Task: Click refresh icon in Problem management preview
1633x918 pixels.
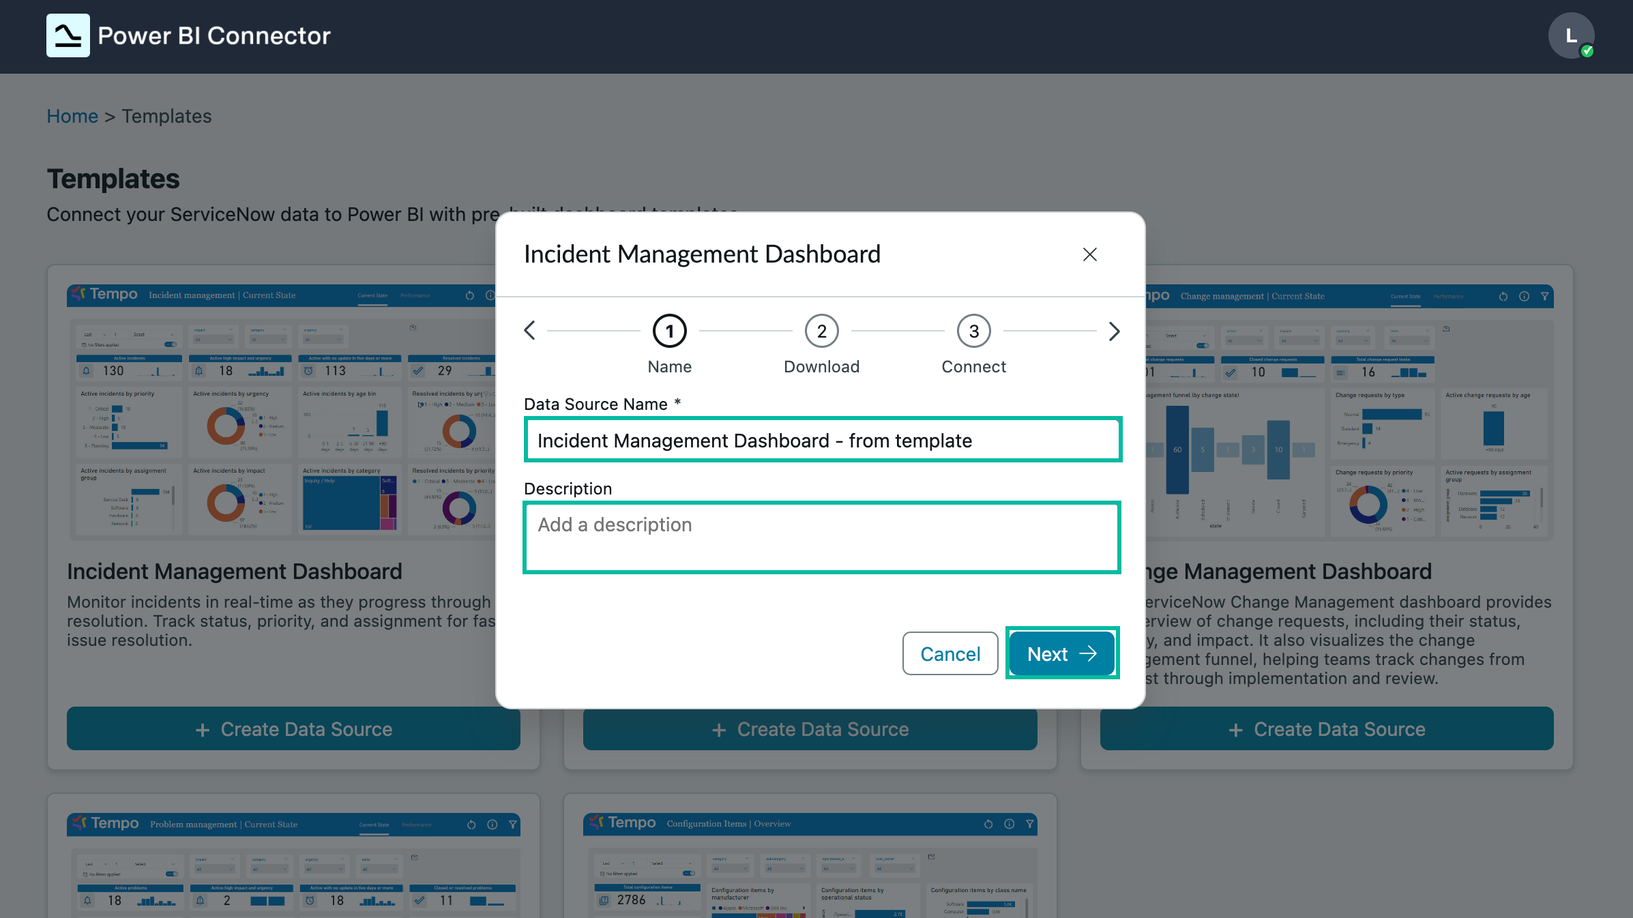Action: 471,825
